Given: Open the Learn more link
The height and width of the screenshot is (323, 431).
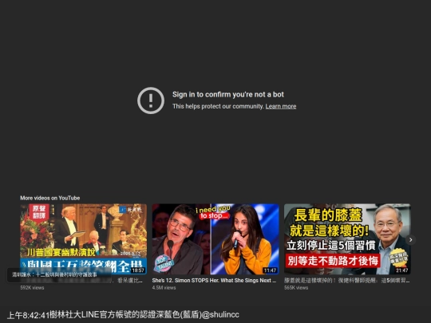Looking at the screenshot, I should (x=281, y=106).
